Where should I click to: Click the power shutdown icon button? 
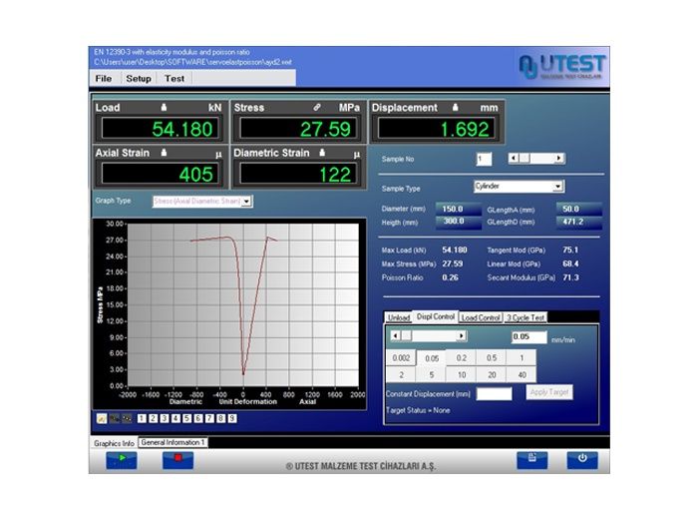click(582, 460)
